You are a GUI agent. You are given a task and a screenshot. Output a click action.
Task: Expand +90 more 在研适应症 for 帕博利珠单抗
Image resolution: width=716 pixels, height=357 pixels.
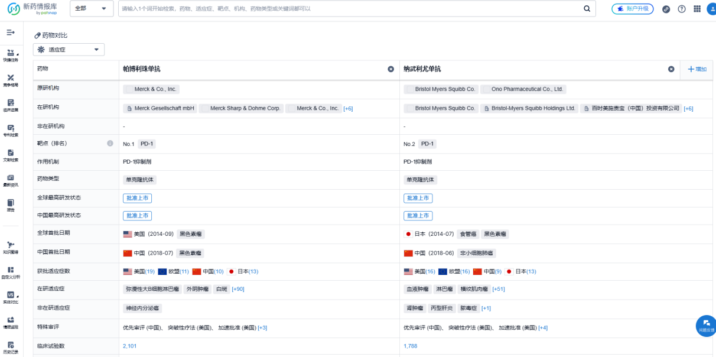pos(238,289)
